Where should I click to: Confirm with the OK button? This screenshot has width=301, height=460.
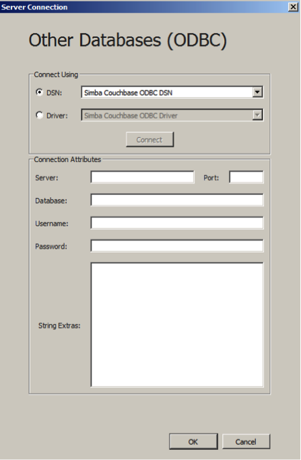click(193, 442)
